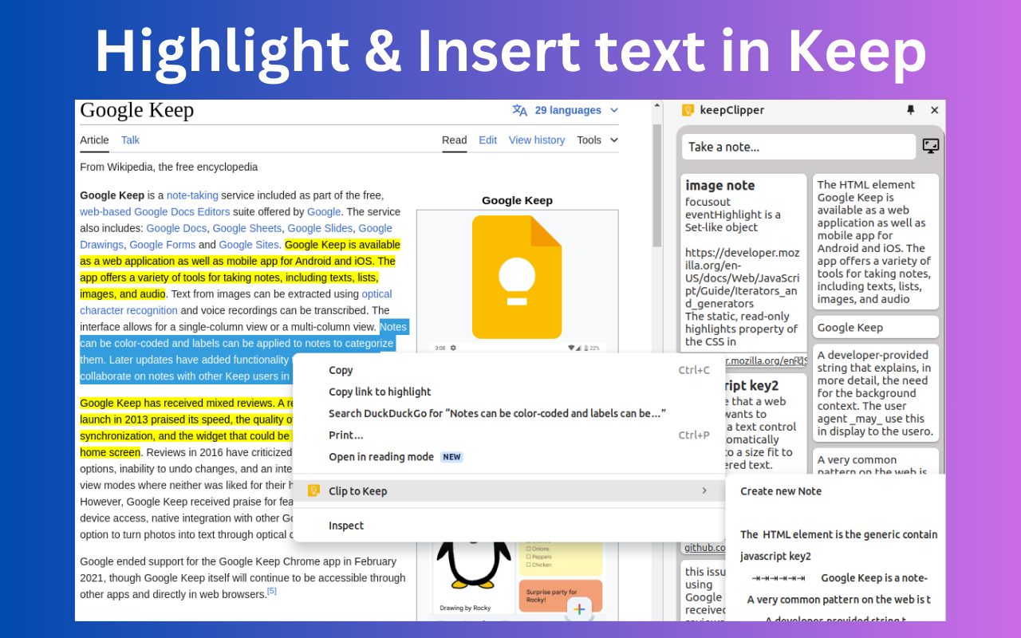The image size is (1021, 638).
Task: Expand the Clip to Keep submenu arrow
Action: point(704,490)
